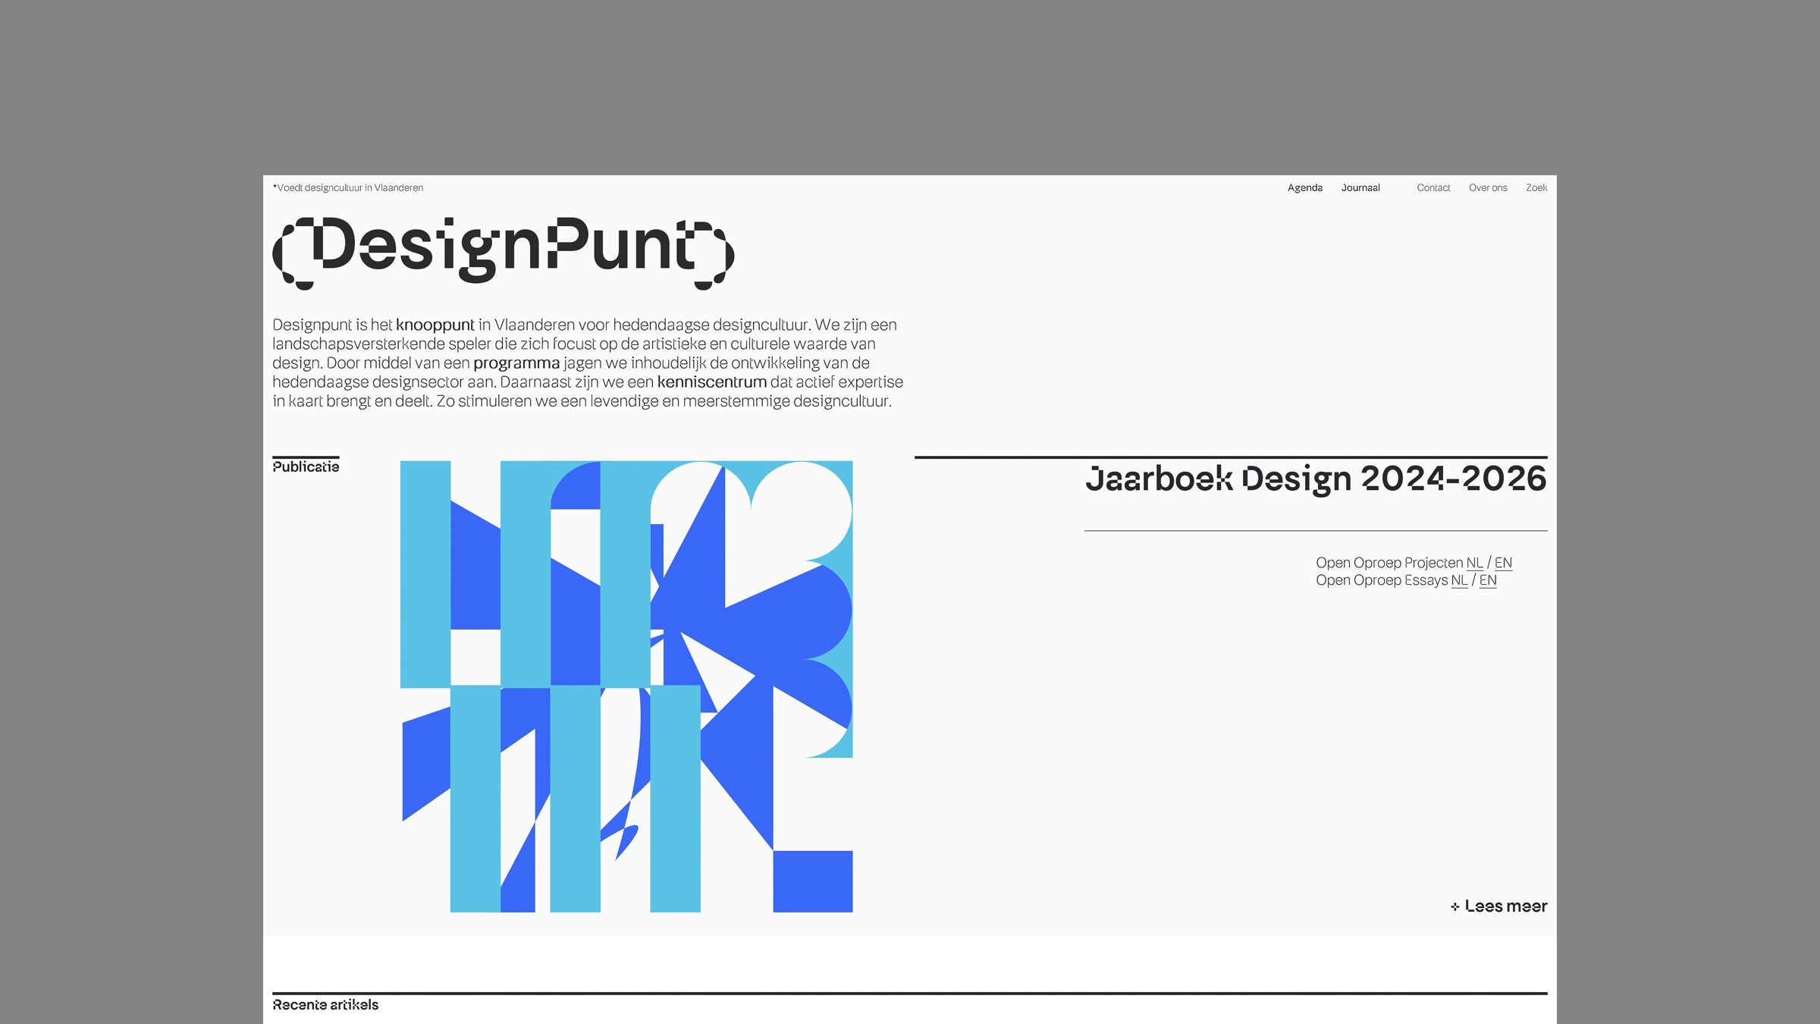Open the Jaarboek Design 2024-2026 title
This screenshot has width=1820, height=1024.
[1315, 479]
